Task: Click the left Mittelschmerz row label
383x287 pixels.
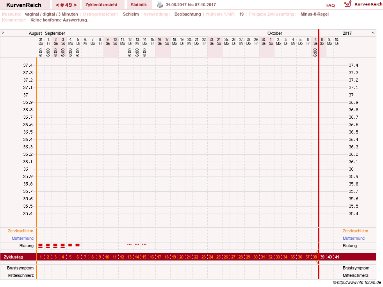Action: (x=21, y=275)
